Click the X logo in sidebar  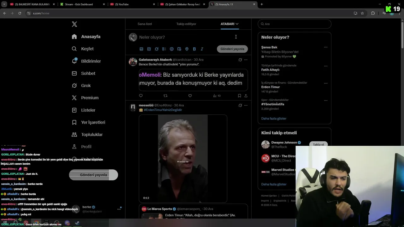74,24
